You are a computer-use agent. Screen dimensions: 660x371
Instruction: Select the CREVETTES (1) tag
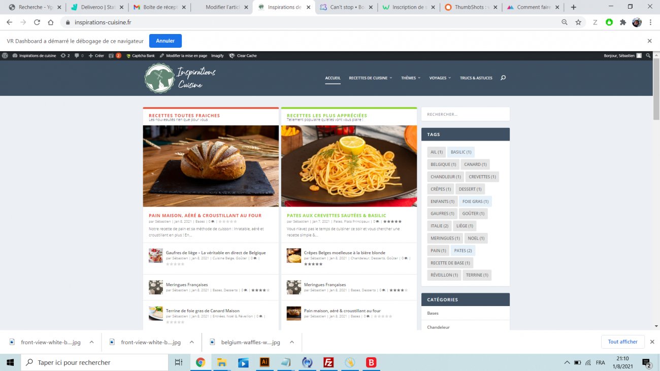pyautogui.click(x=482, y=177)
